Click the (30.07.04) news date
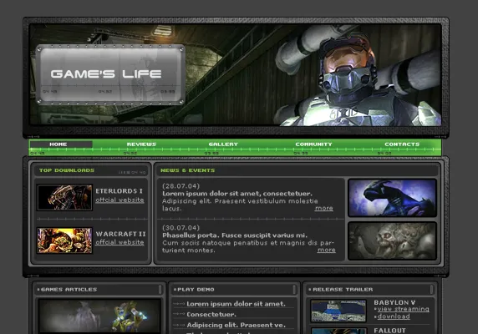 181,228
